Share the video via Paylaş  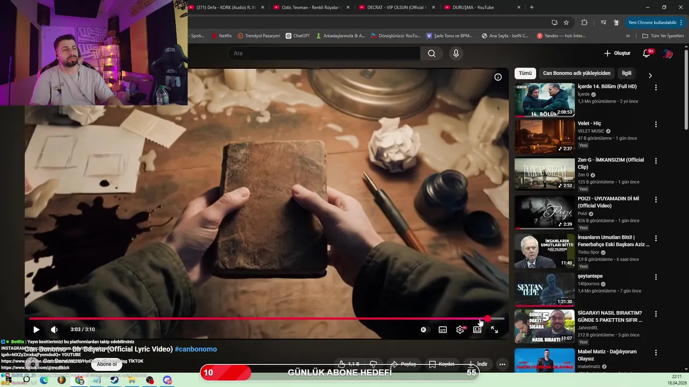[x=403, y=364]
